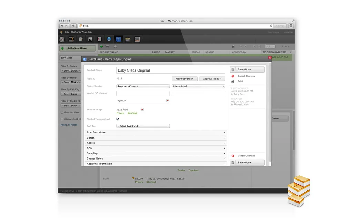This screenshot has width=353, height=218.
Task: Open the Select EAS Brand dropdown
Action: click(x=143, y=126)
